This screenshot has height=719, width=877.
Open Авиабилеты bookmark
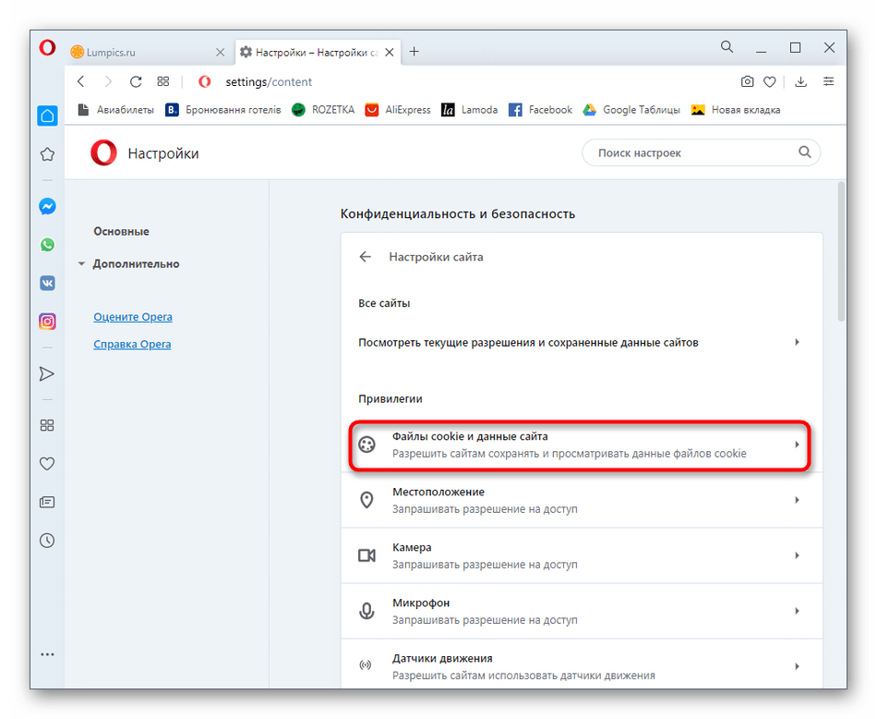point(116,110)
